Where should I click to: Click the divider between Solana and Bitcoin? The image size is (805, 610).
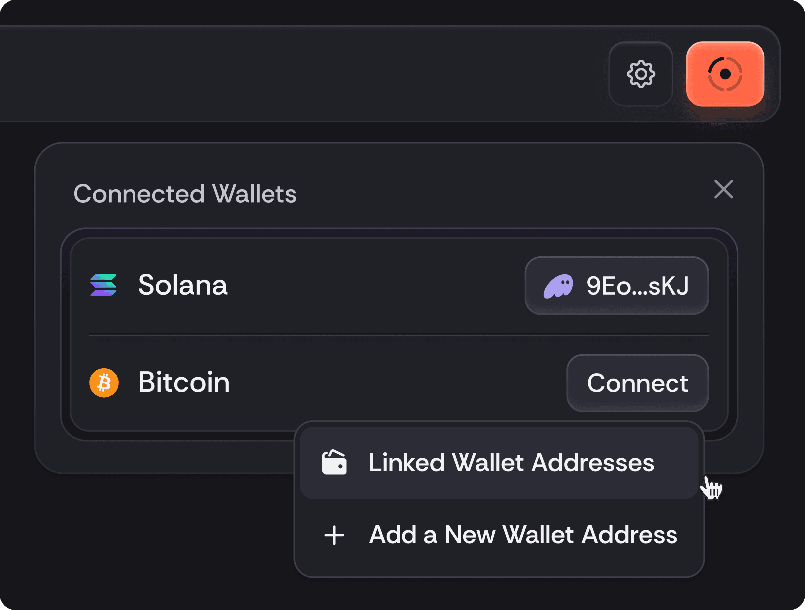(x=399, y=335)
